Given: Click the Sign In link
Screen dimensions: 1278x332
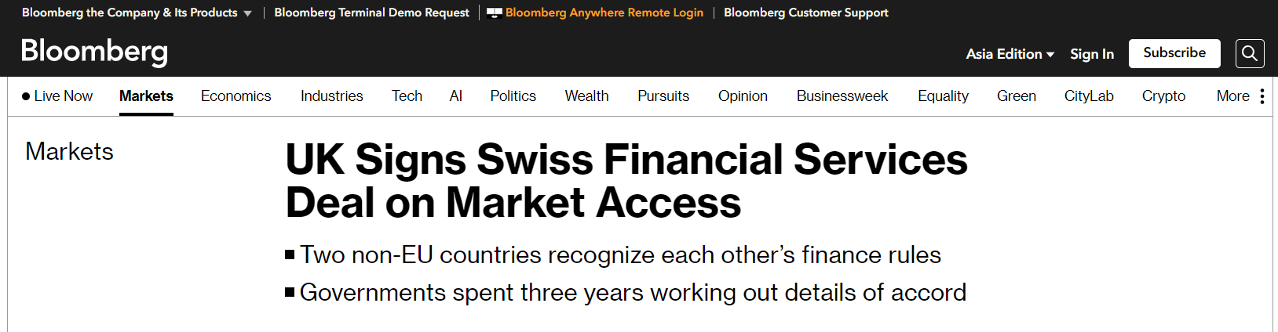Looking at the screenshot, I should pyautogui.click(x=1092, y=54).
